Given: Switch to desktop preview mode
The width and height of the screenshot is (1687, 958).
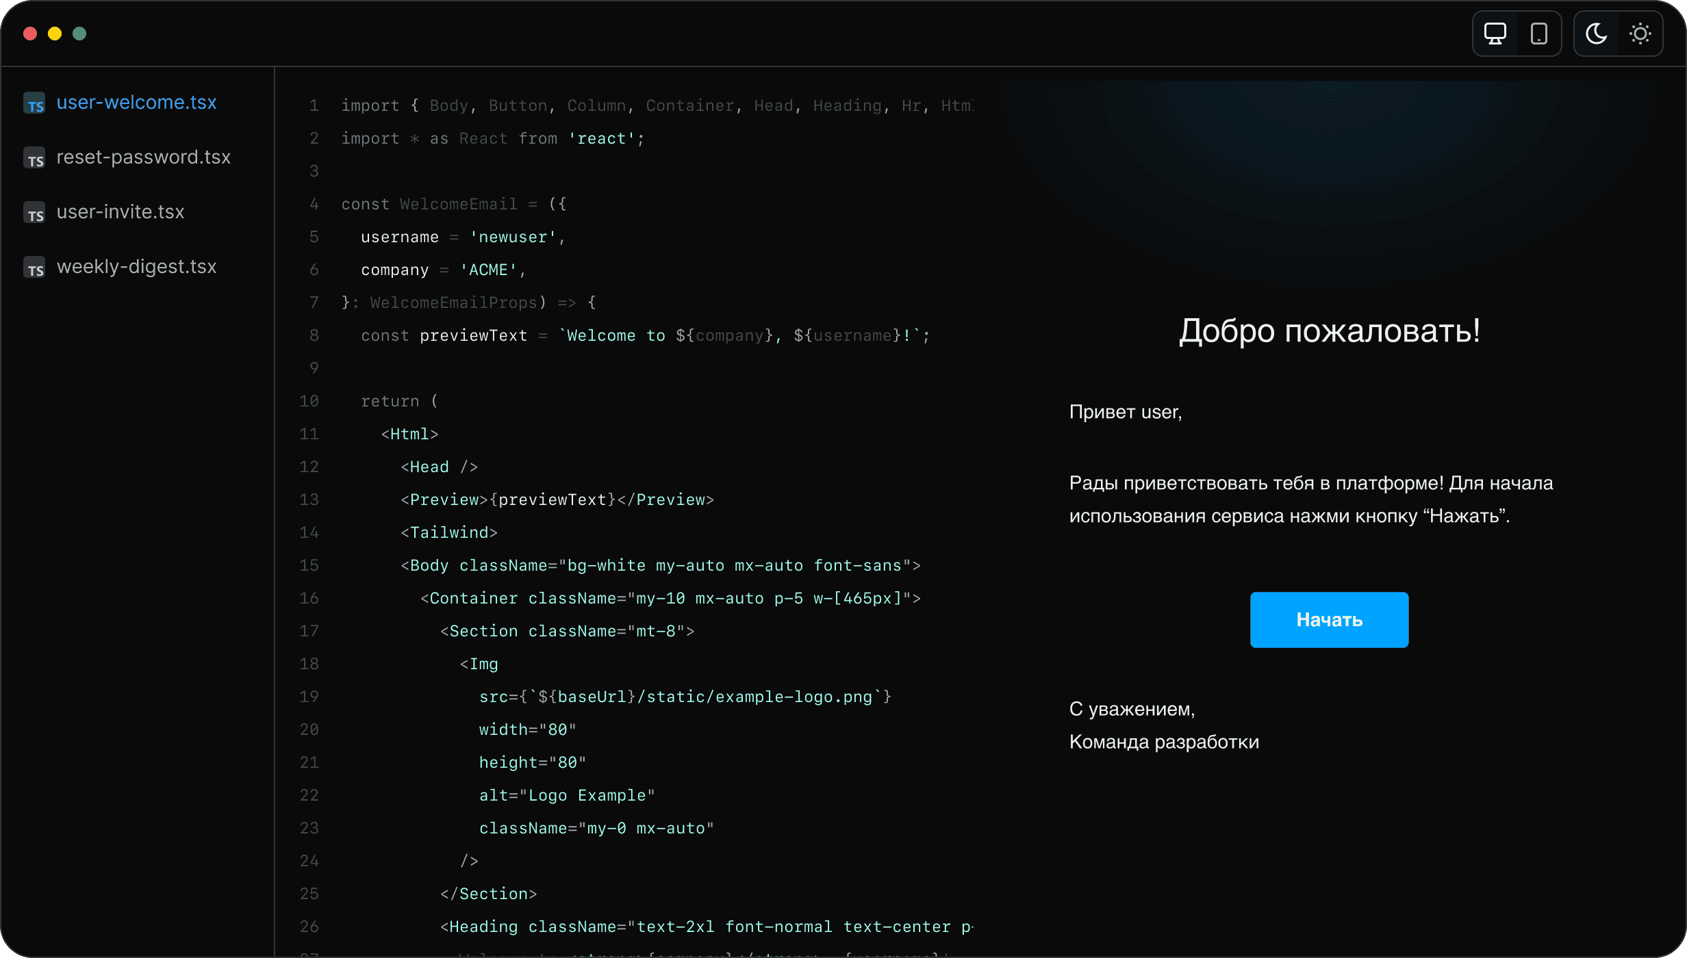Looking at the screenshot, I should [x=1495, y=34].
